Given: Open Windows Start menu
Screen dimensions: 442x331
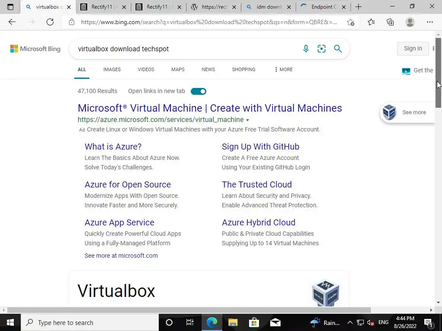Looking at the screenshot, I should point(10,322).
